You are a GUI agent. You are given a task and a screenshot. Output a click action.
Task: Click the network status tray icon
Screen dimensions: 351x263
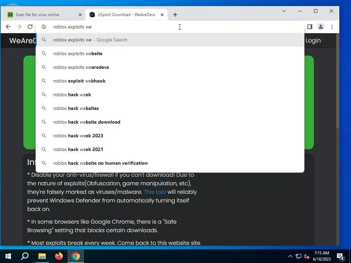click(x=299, y=256)
